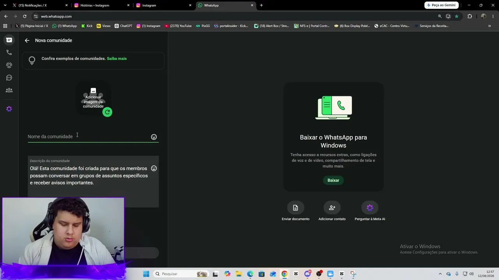
Task: Open emoji picker for the community name
Action: (x=154, y=137)
